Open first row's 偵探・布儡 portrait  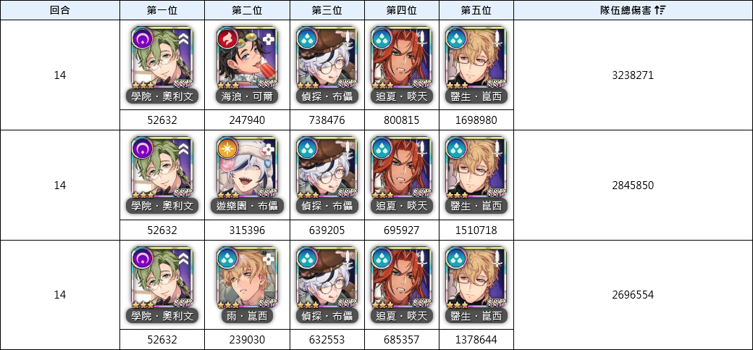[x=327, y=65]
